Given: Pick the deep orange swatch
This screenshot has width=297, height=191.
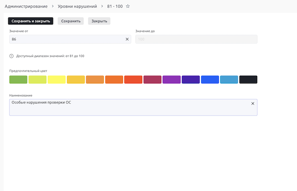Looking at the screenshot, I should (114, 80).
